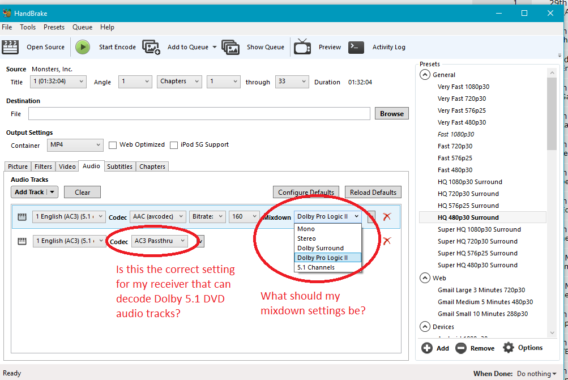
Task: Click the Reload Defaults button
Action: click(373, 193)
